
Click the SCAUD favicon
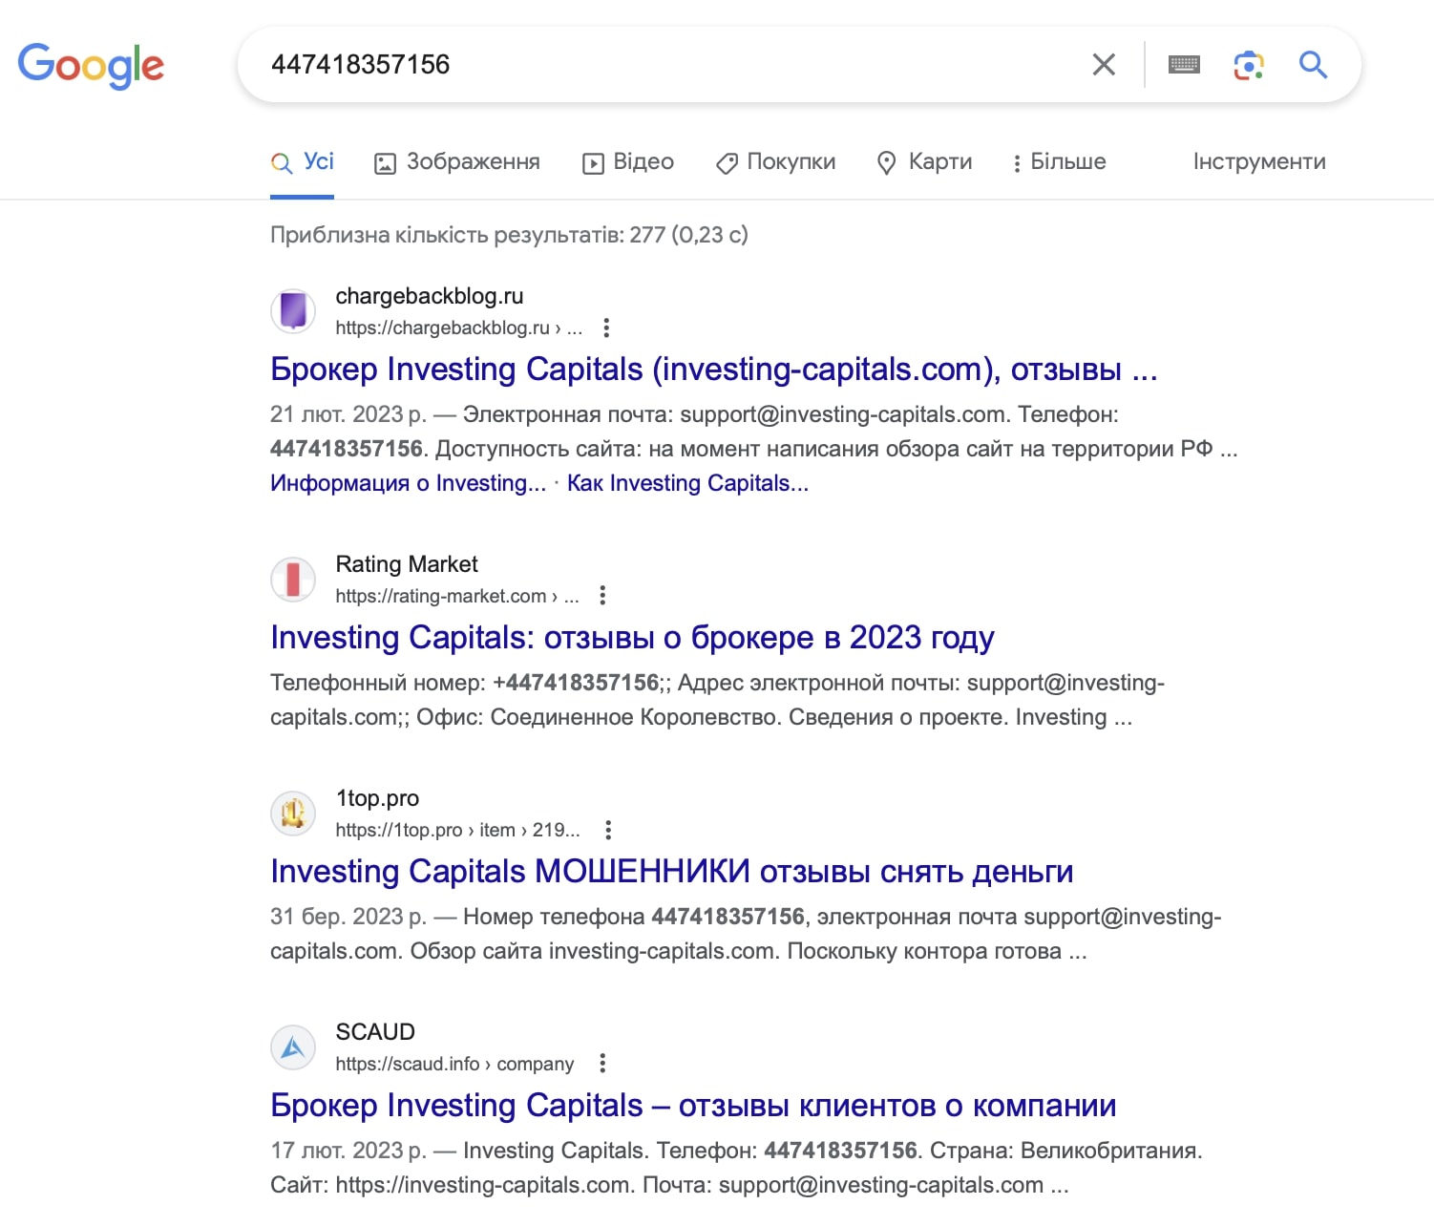click(293, 1047)
